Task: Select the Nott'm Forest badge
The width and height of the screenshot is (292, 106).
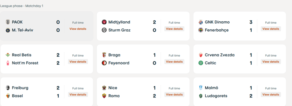Action: click(8, 63)
